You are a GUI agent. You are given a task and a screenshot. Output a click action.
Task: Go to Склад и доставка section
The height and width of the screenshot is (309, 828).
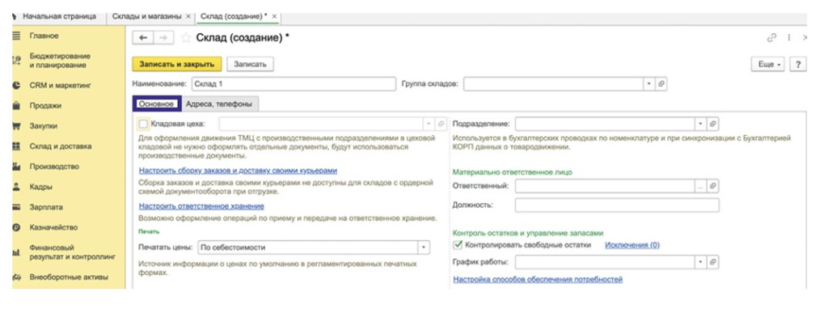[60, 146]
